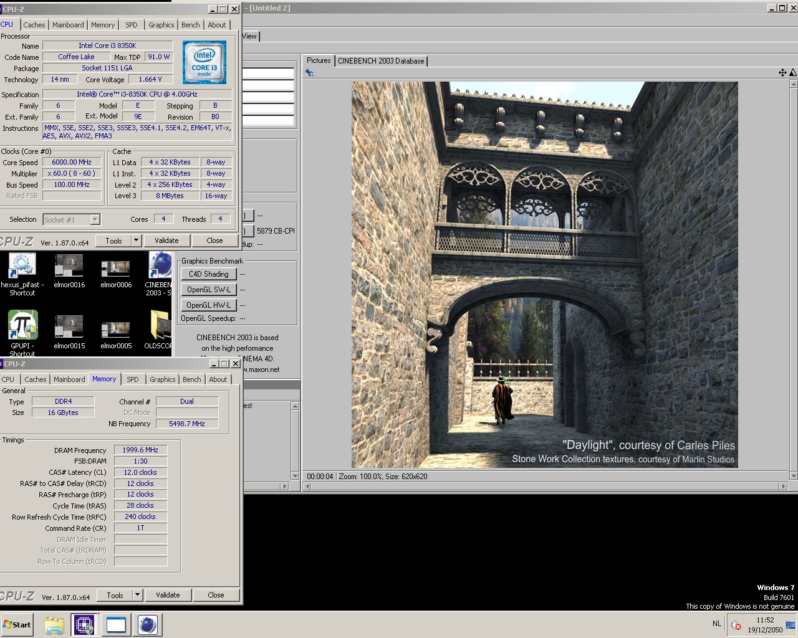
Task: Open the OLDSCOR folder on desktop
Action: tap(160, 330)
